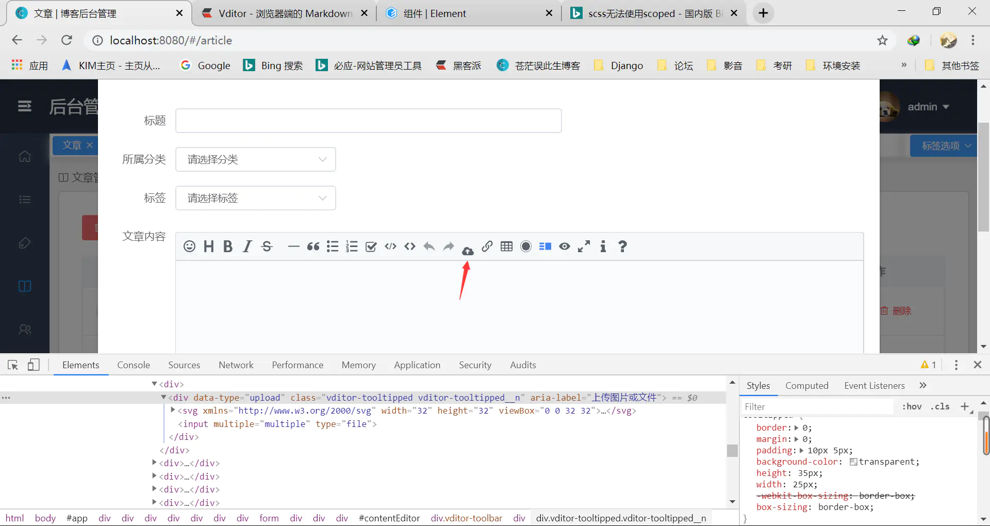This screenshot has height=526, width=990.
Task: Open the Computed styles tab
Action: pyautogui.click(x=806, y=386)
